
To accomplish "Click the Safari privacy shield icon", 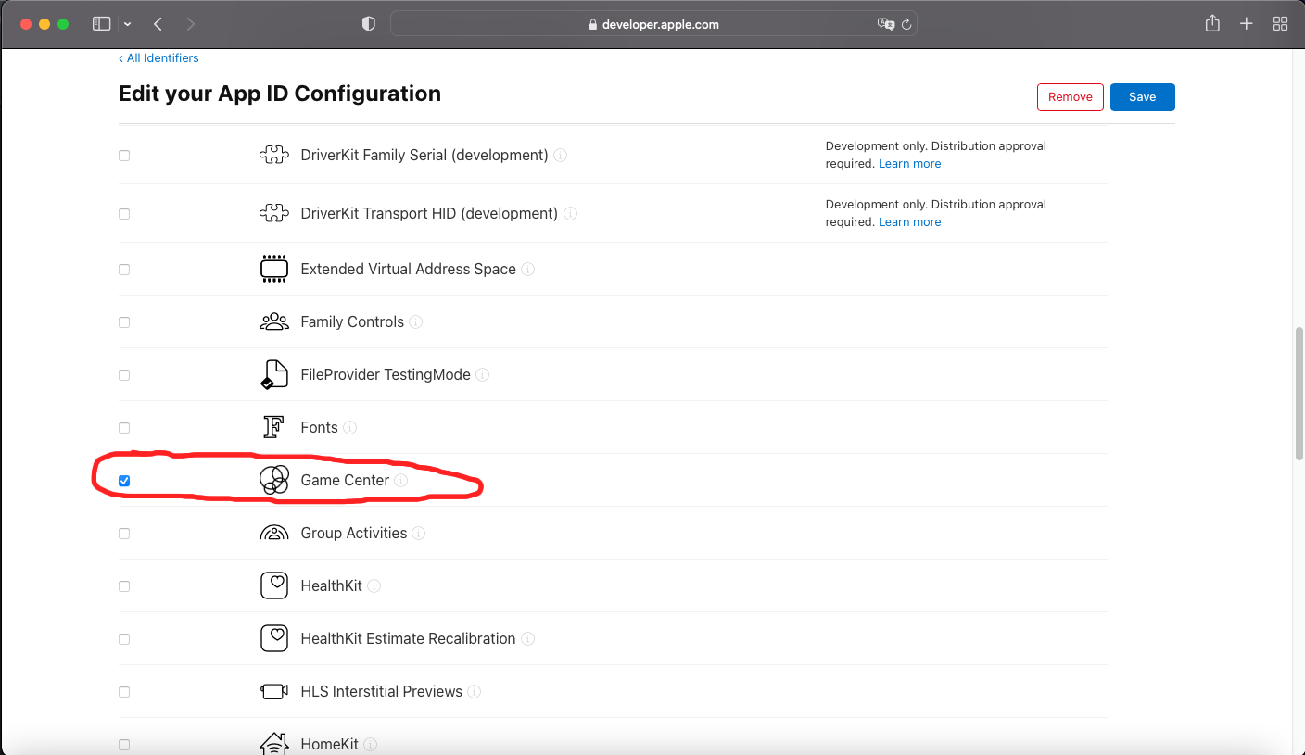I will pyautogui.click(x=368, y=23).
